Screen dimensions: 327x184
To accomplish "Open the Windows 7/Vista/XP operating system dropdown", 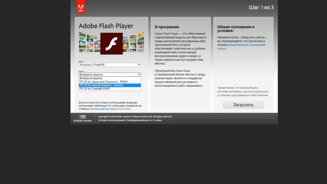I will (x=110, y=65).
